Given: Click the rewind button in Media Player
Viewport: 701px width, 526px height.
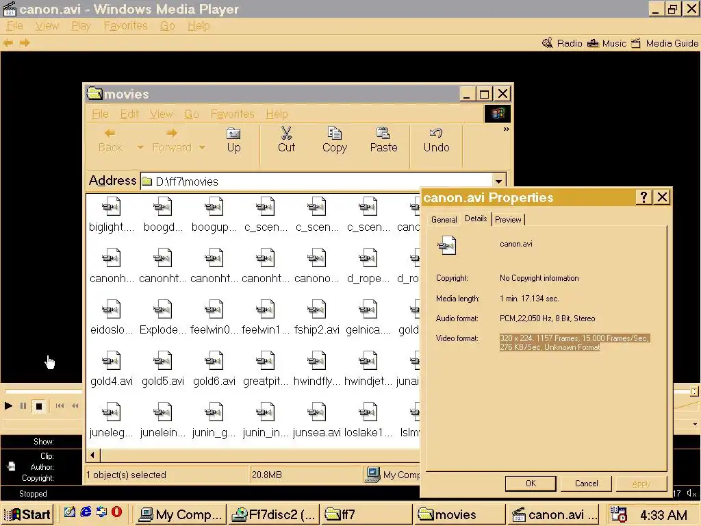Looking at the screenshot, I should tap(75, 406).
